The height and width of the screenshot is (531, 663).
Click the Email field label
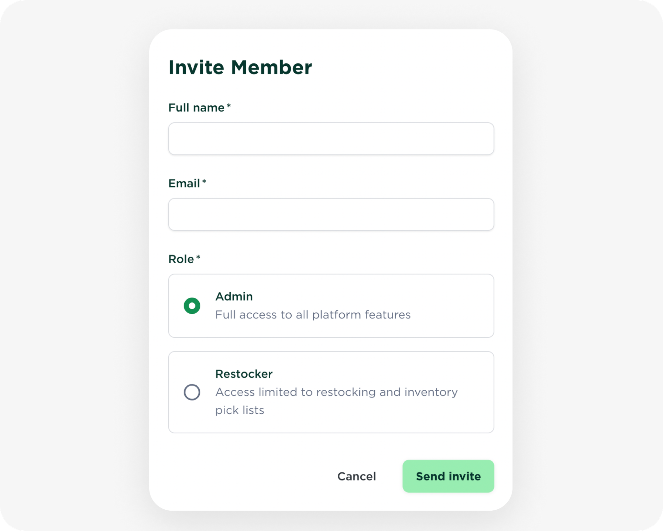184,183
